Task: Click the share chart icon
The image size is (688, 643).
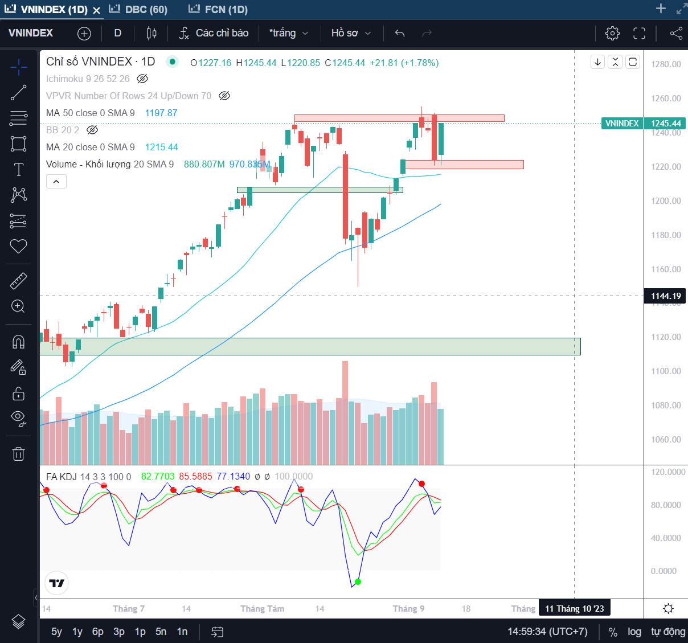Action: (676, 34)
